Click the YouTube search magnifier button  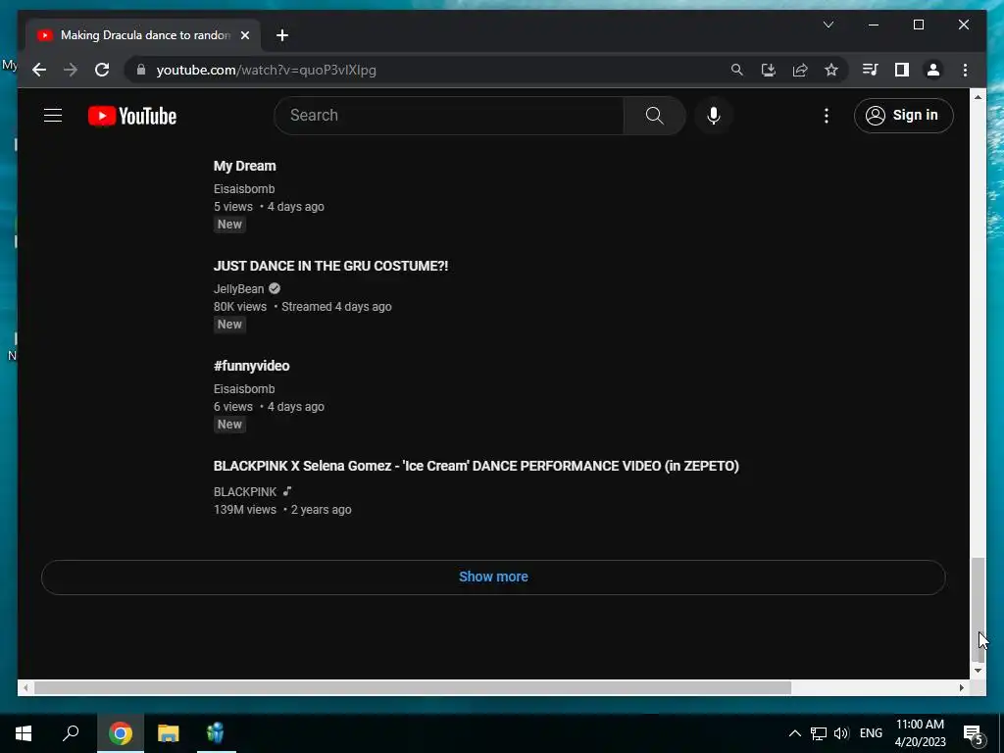click(x=654, y=116)
